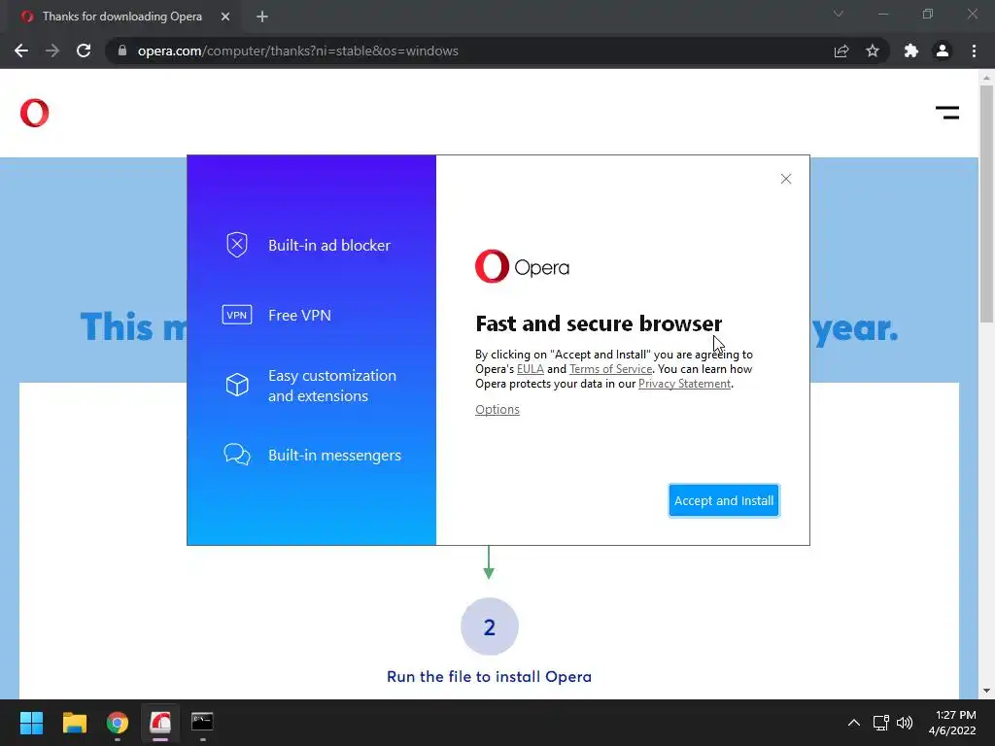Screen dimensions: 995x746
Task: Open the hamburger menu on Opera website
Action: click(946, 113)
